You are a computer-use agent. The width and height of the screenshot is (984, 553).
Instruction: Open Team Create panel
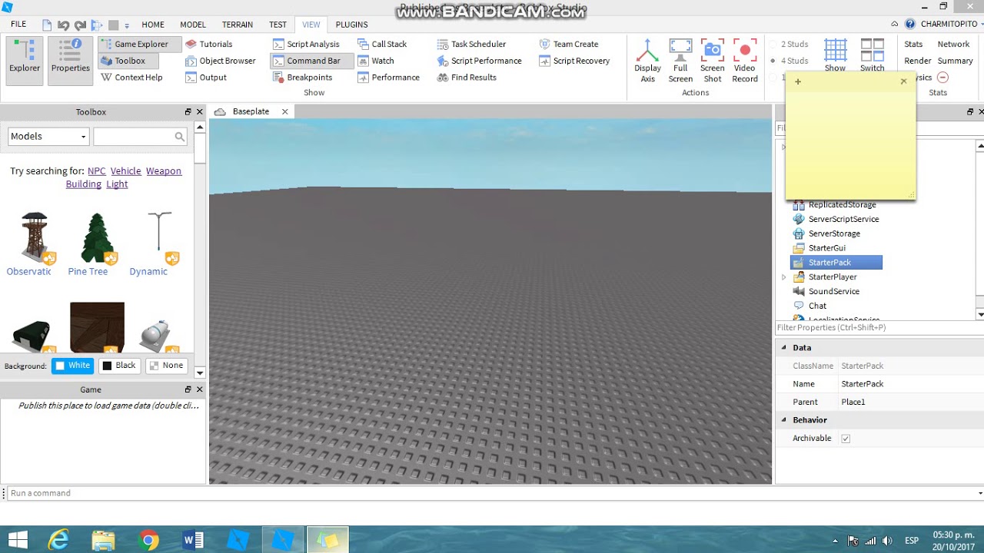click(569, 45)
